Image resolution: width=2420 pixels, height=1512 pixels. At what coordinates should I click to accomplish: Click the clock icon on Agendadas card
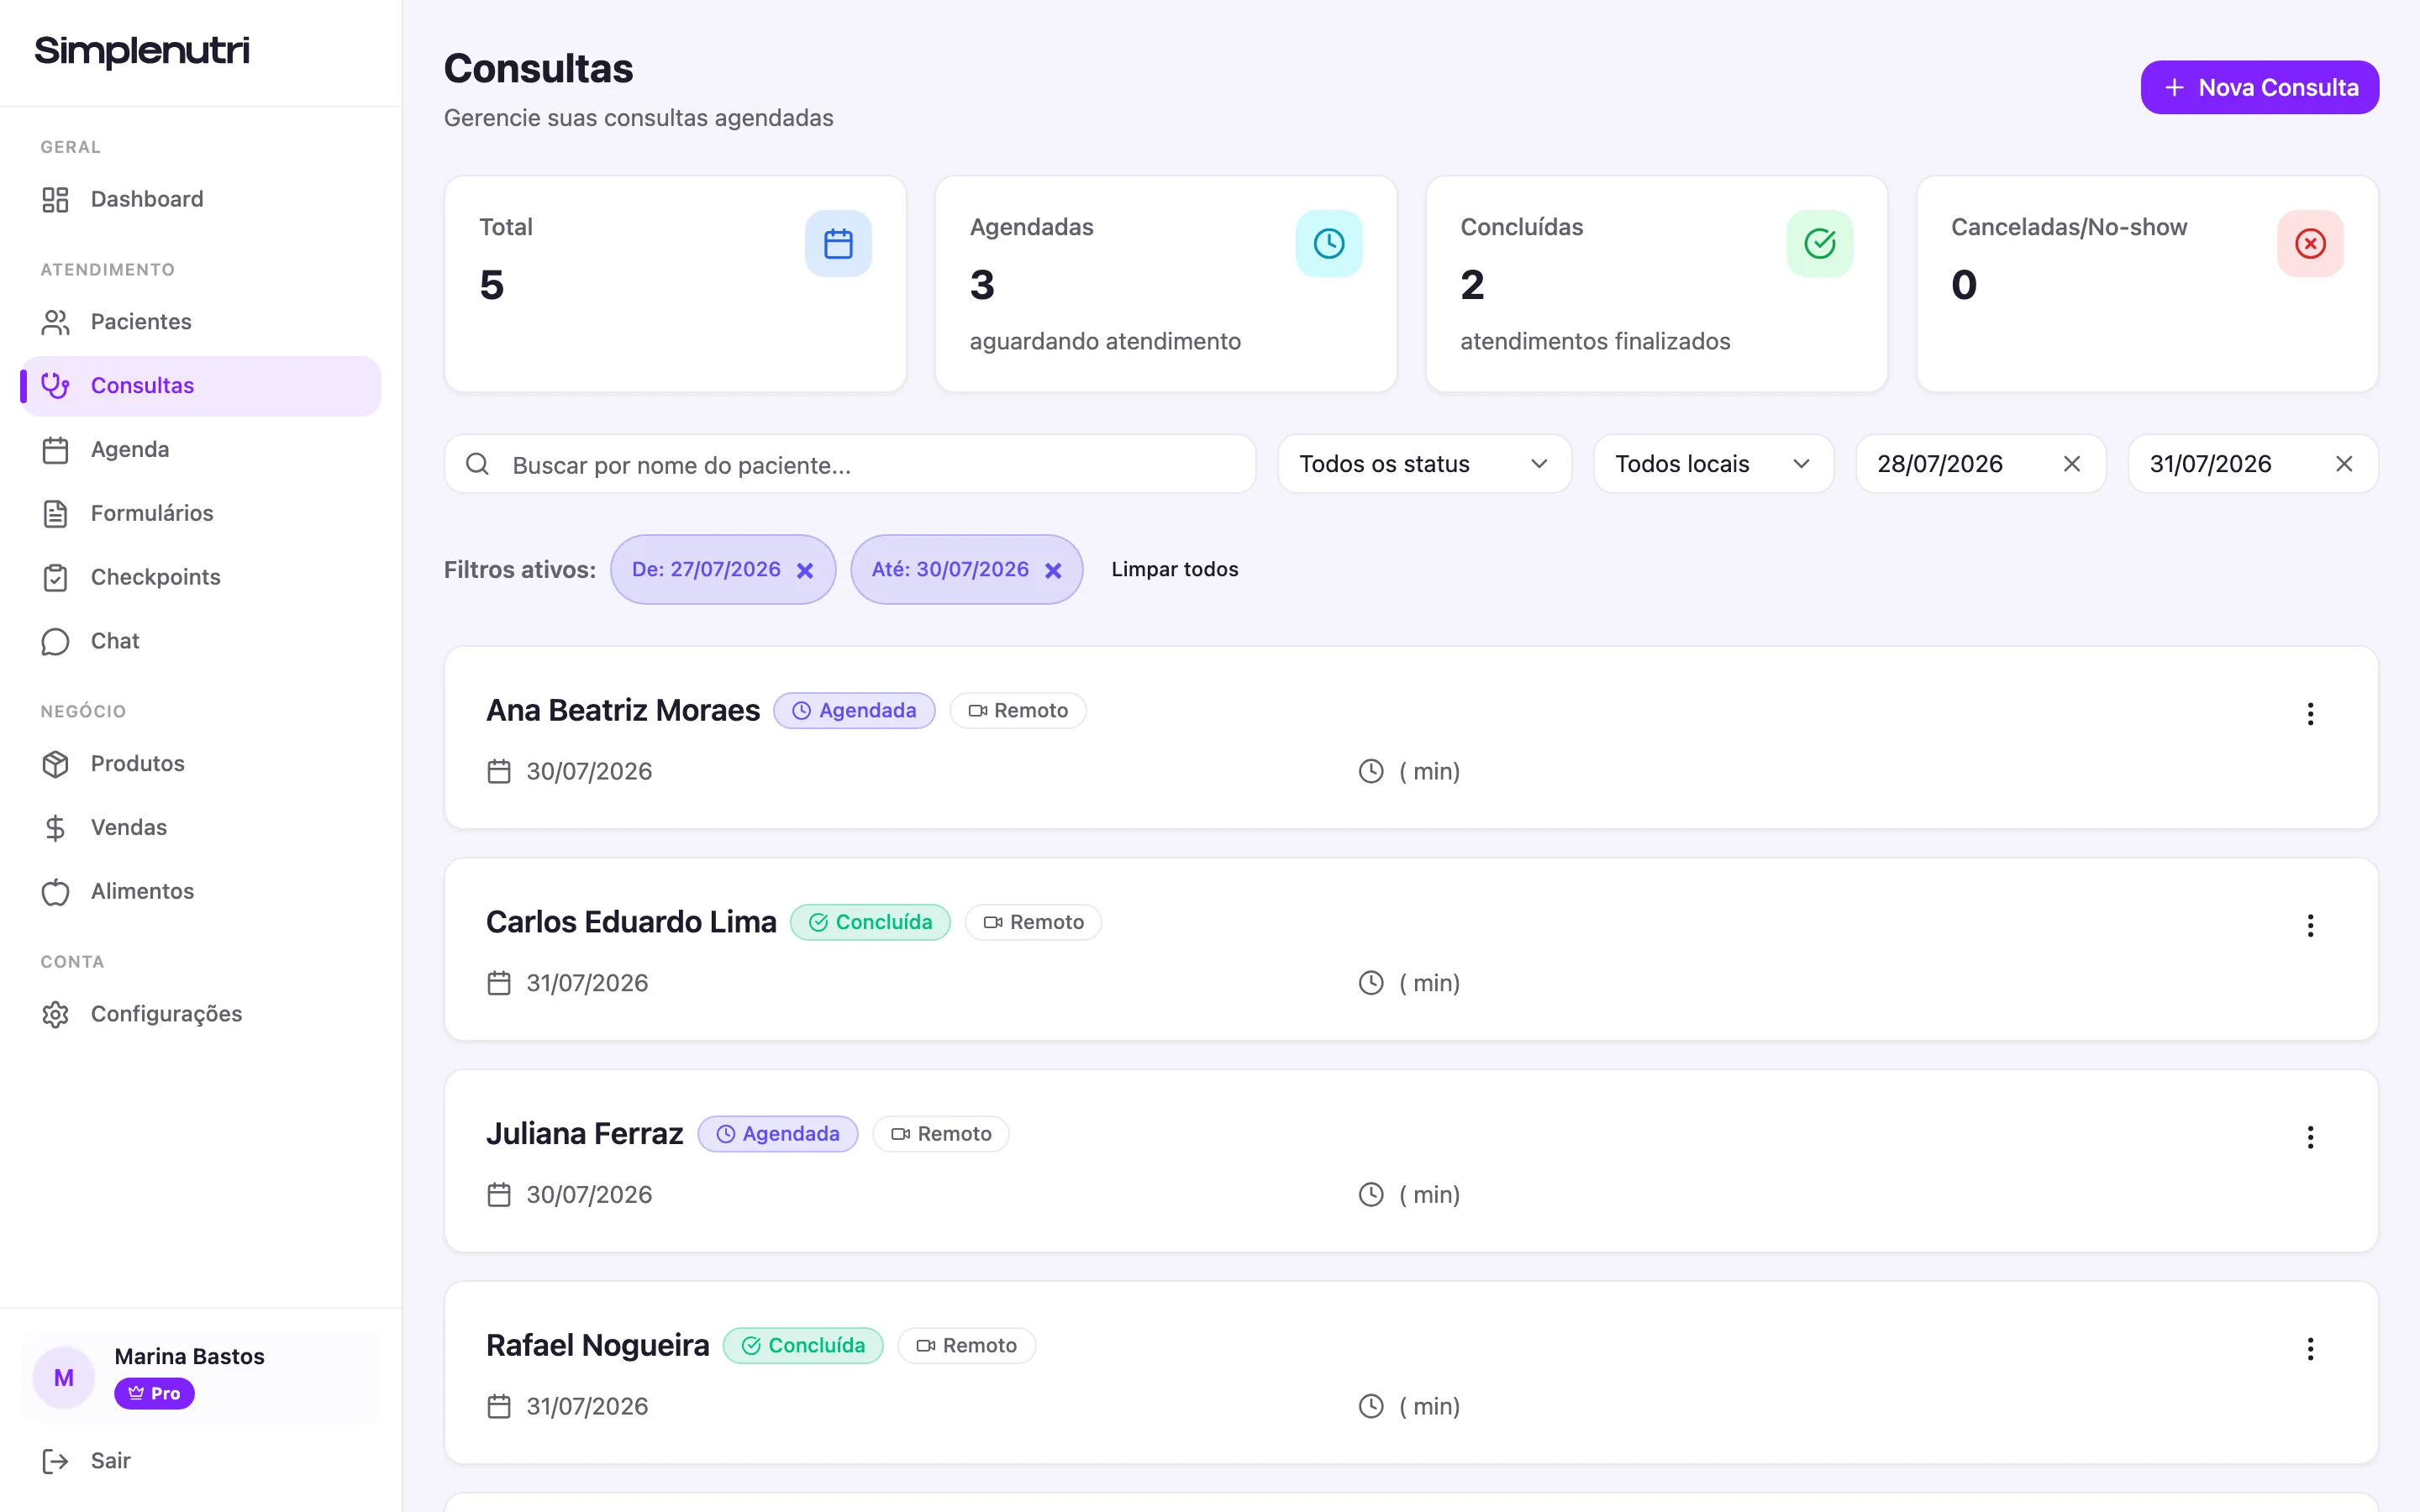pos(1329,244)
